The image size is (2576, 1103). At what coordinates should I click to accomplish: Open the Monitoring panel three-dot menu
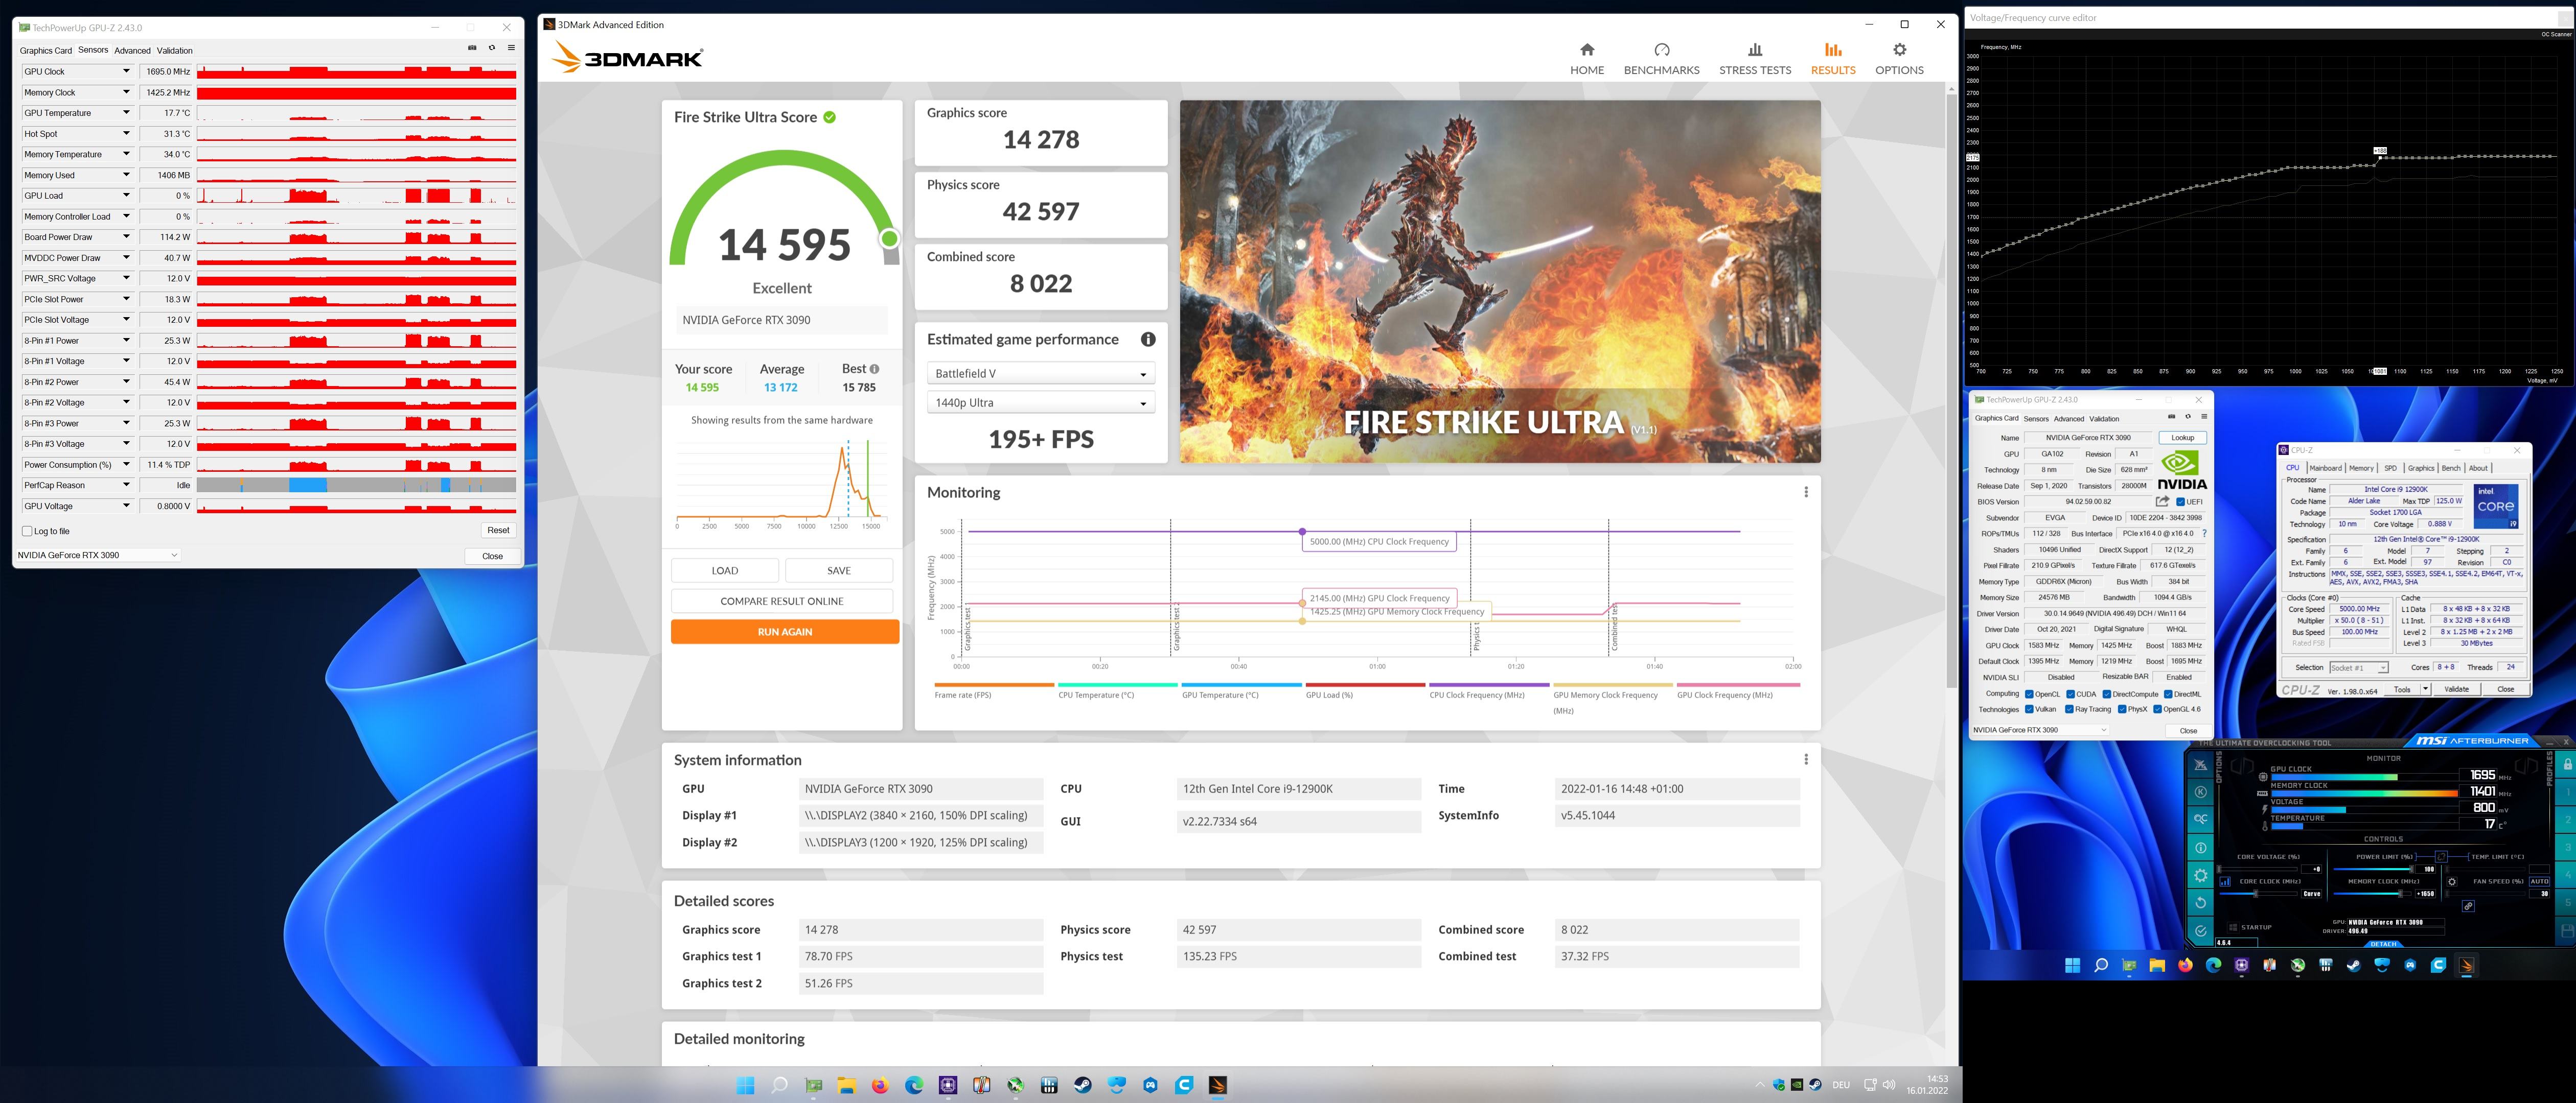1805,492
